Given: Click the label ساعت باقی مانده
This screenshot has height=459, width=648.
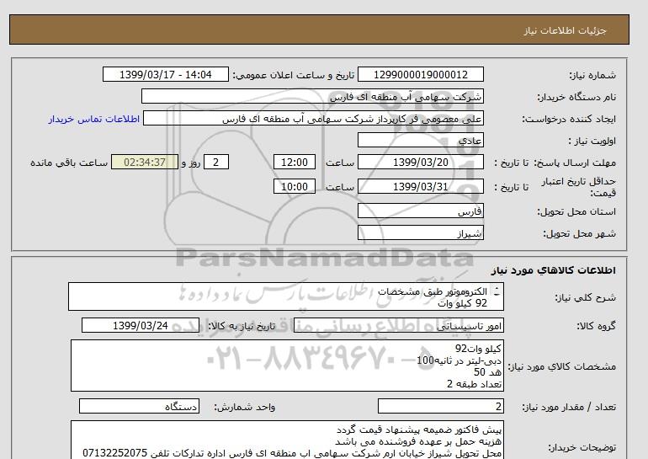Looking at the screenshot, I should coord(69,163).
